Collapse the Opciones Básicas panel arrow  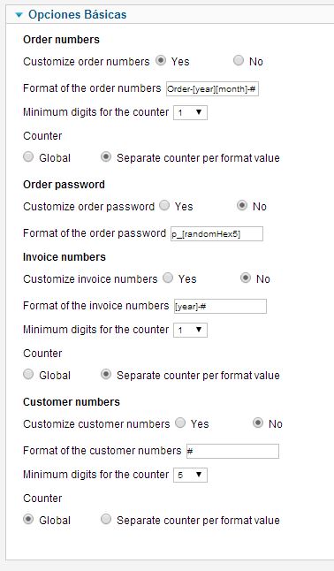(x=19, y=15)
